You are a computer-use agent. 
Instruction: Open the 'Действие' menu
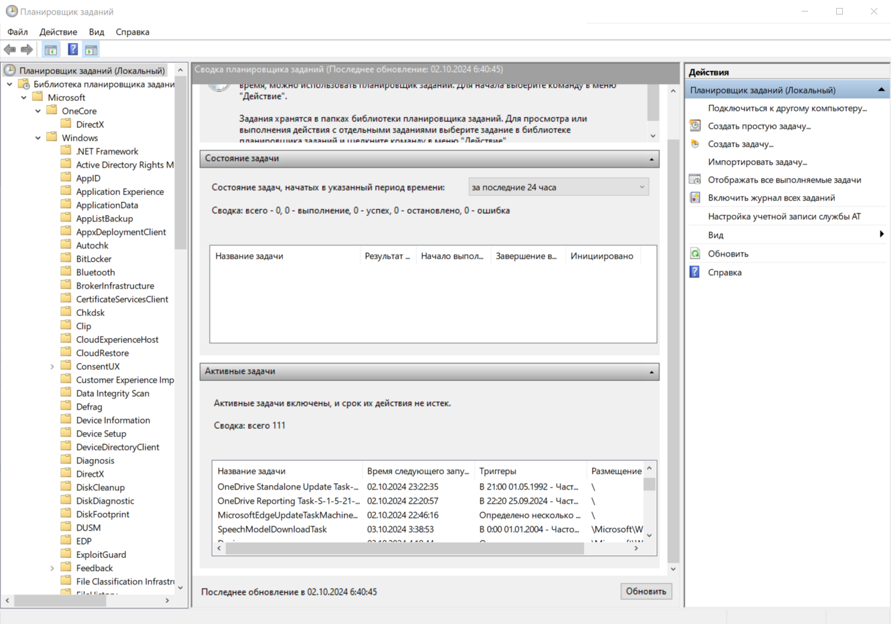58,32
